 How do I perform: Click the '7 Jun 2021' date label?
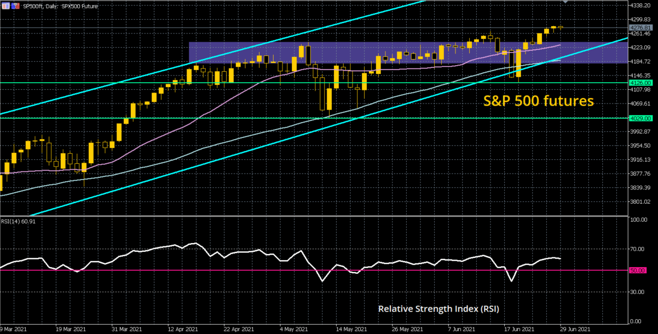click(x=463, y=329)
